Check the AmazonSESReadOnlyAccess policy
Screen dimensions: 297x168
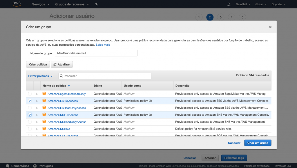point(30,108)
